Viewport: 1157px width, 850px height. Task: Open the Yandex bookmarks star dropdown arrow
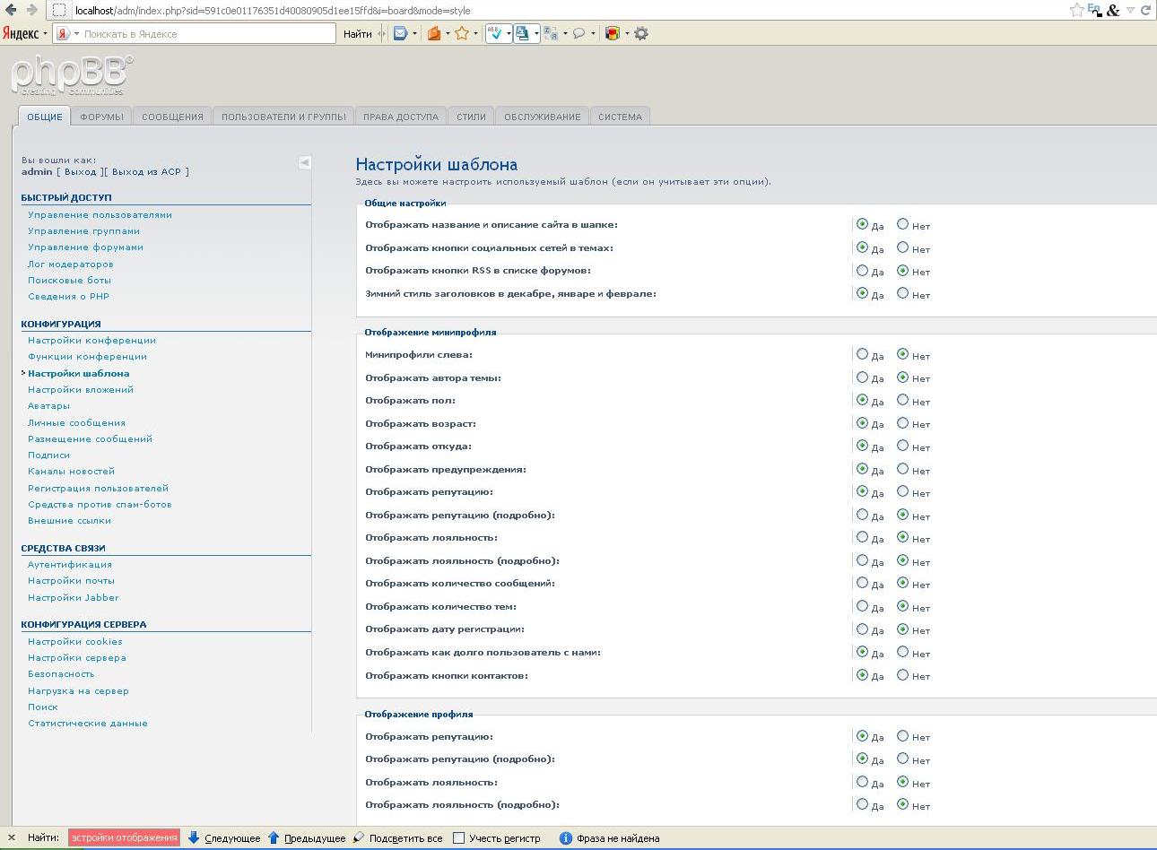click(475, 34)
